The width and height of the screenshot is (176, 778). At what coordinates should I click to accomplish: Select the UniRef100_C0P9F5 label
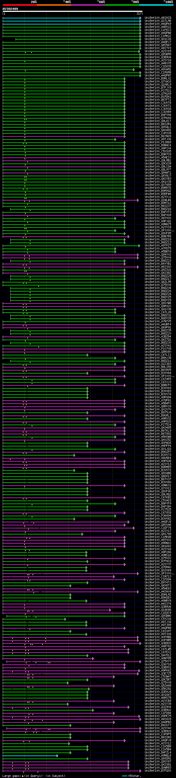(x=158, y=734)
